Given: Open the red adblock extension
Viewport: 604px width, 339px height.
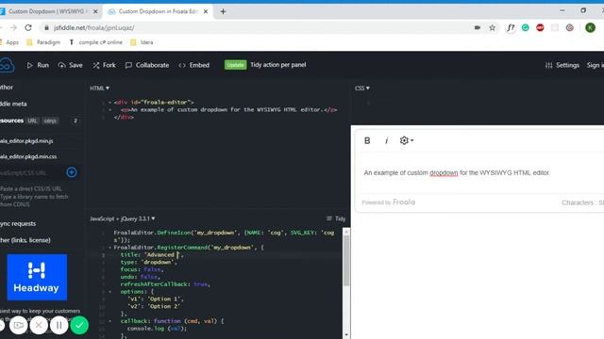Looking at the screenshot, I should (x=540, y=27).
